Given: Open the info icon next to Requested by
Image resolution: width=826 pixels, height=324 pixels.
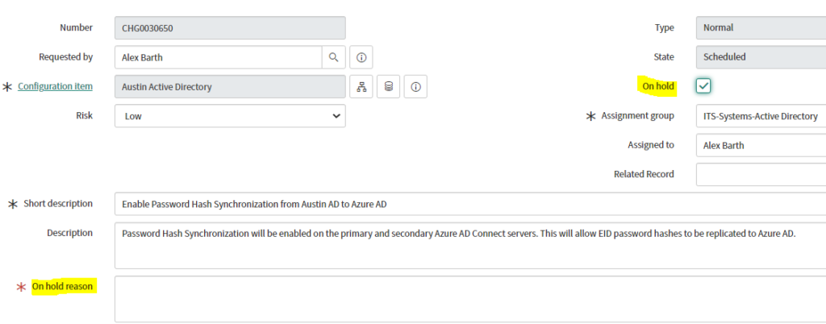Looking at the screenshot, I should coord(361,57).
